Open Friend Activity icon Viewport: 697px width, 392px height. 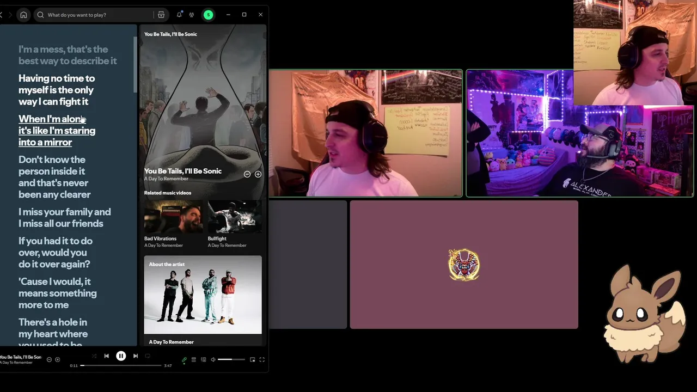click(x=192, y=15)
